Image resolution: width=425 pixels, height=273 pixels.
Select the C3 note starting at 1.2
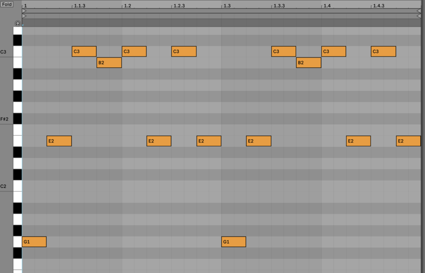[134, 51]
